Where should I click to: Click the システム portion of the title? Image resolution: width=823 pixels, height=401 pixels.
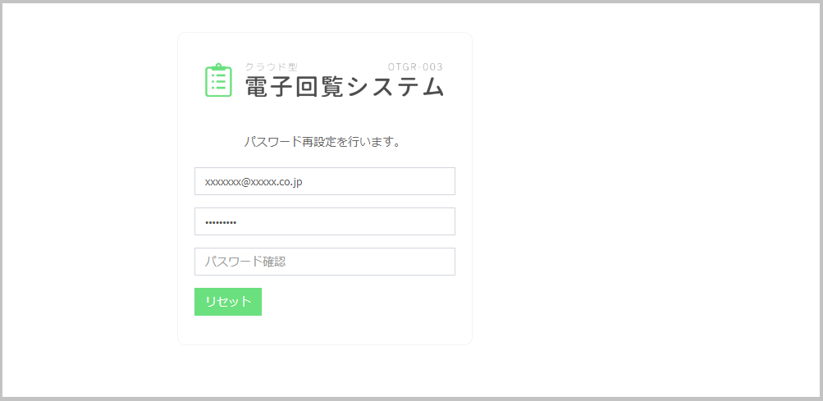(395, 87)
